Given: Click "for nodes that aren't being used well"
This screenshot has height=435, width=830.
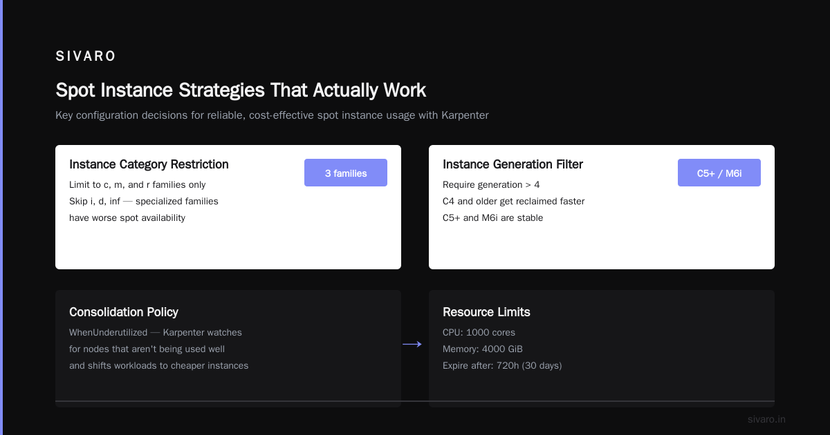Looking at the screenshot, I should [147, 349].
